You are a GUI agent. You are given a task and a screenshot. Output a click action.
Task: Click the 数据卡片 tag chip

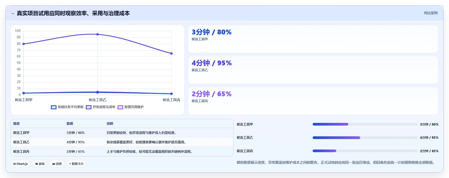coord(76,164)
